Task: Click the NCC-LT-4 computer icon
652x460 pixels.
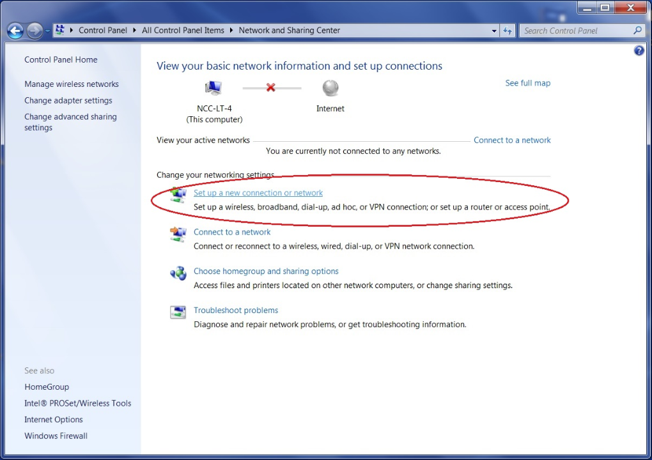Action: (213, 88)
